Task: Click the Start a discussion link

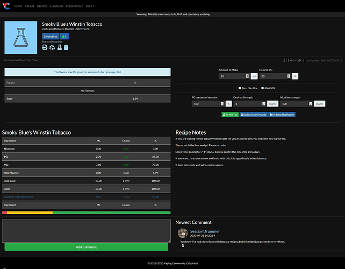Action: (52, 41)
